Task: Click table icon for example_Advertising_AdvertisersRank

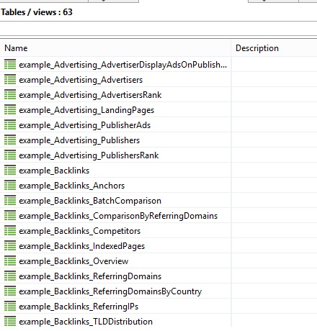Action: point(10,95)
